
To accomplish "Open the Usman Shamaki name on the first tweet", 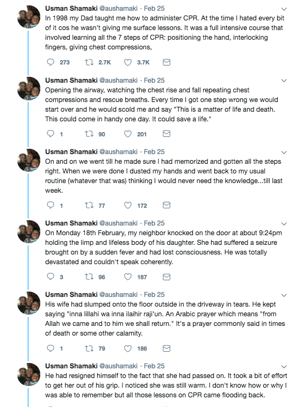I will (x=71, y=8).
